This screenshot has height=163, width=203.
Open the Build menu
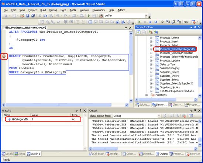click(x=43, y=10)
